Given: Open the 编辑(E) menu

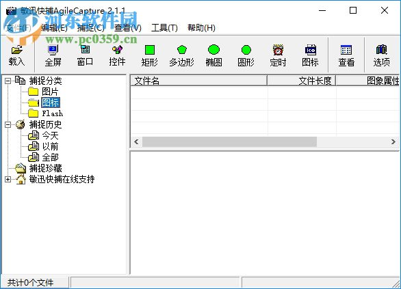Looking at the screenshot, I should click(54, 27).
